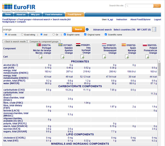The width and height of the screenshot is (165, 146).
Task: Add Netherlands Sinaasappel to cart
Action: tap(104, 57)
